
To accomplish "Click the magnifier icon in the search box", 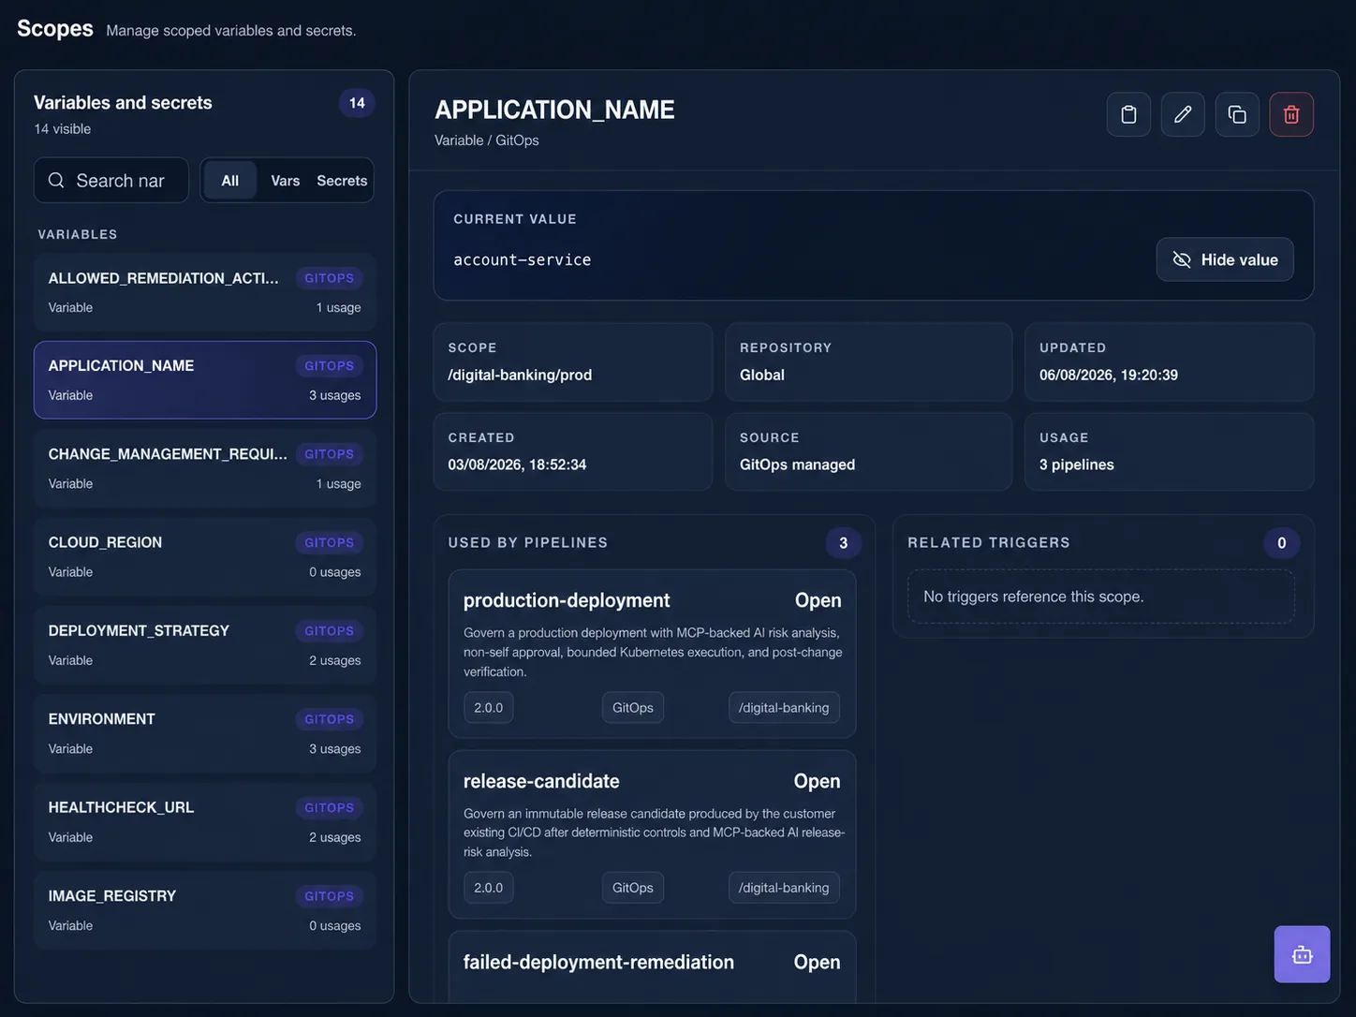I will click(56, 180).
